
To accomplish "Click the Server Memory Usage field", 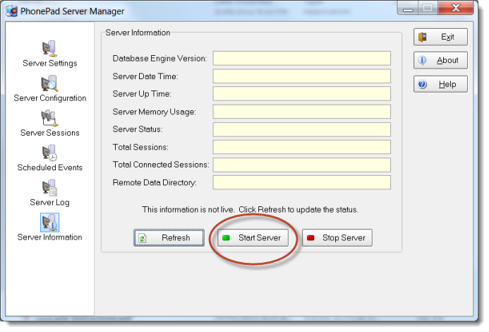I will (x=302, y=112).
